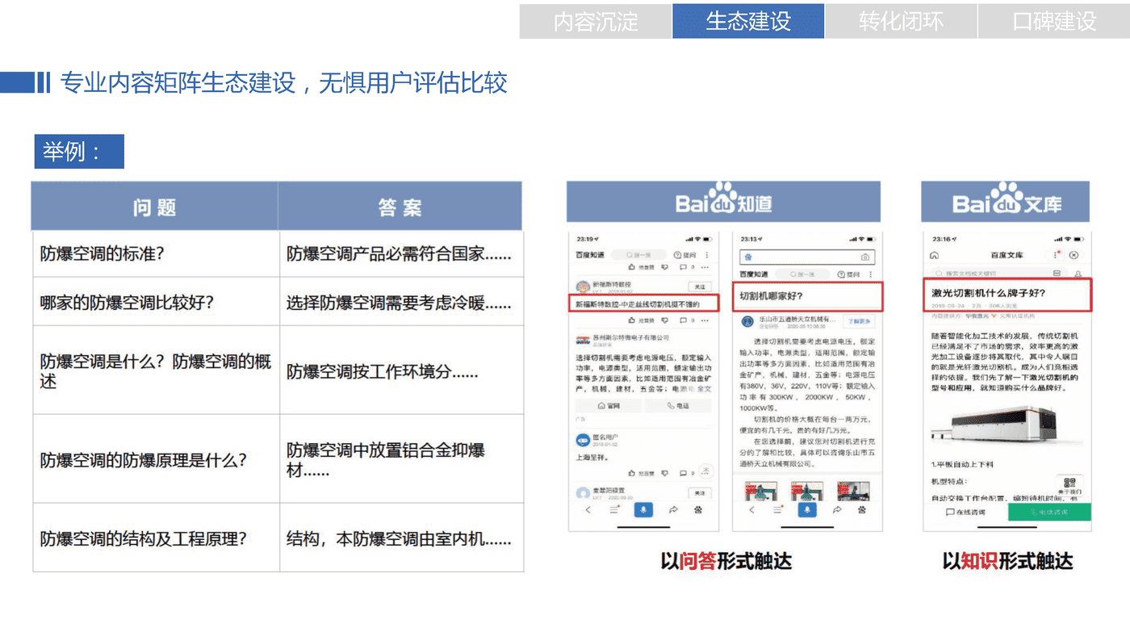The image size is (1130, 636).
Task: Select the 防爆空调按工作环境分 answer cell
Action: (x=402, y=371)
